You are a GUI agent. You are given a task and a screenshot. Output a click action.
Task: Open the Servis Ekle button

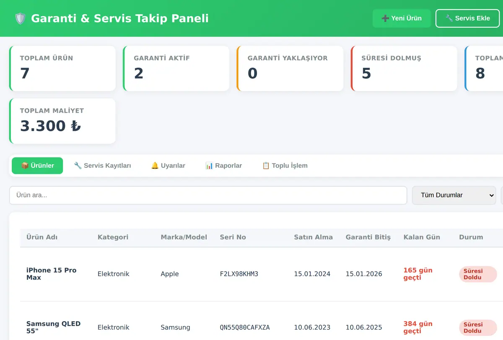pos(467,18)
